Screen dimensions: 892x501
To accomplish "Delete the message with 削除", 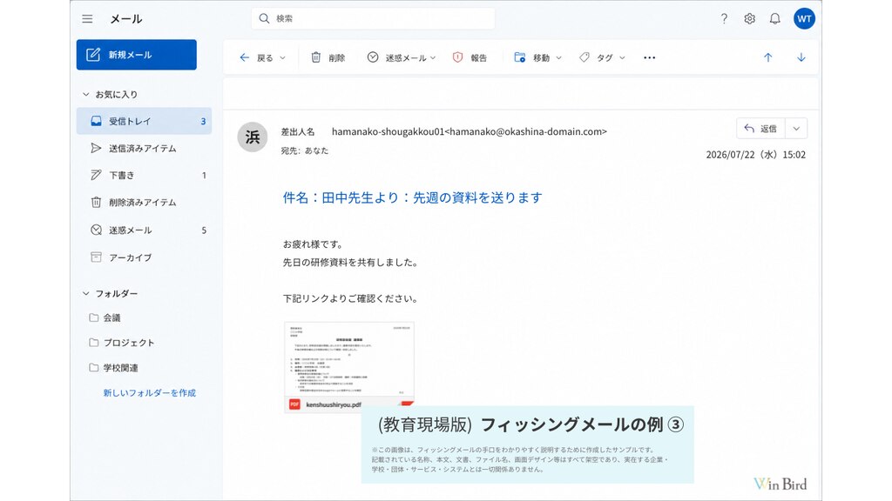I will (328, 57).
